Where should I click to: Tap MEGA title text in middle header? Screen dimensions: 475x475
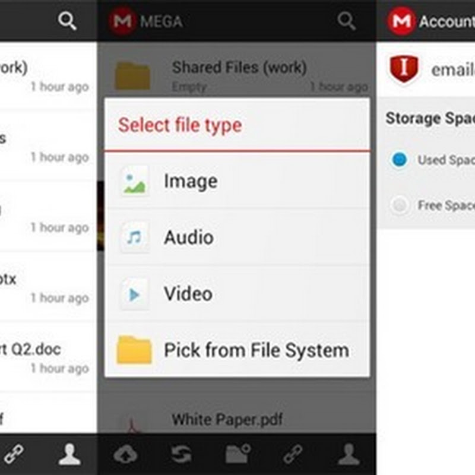[161, 21]
